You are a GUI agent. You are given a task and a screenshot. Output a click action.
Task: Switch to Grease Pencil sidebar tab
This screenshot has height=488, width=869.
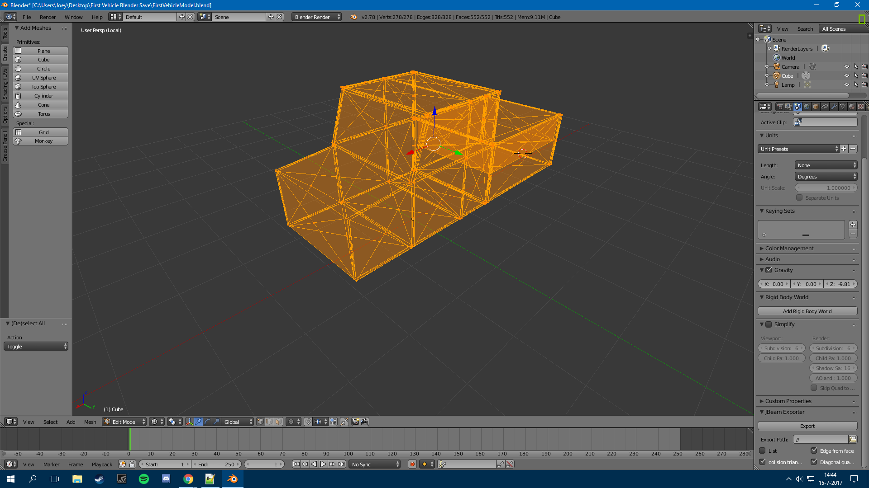point(5,146)
